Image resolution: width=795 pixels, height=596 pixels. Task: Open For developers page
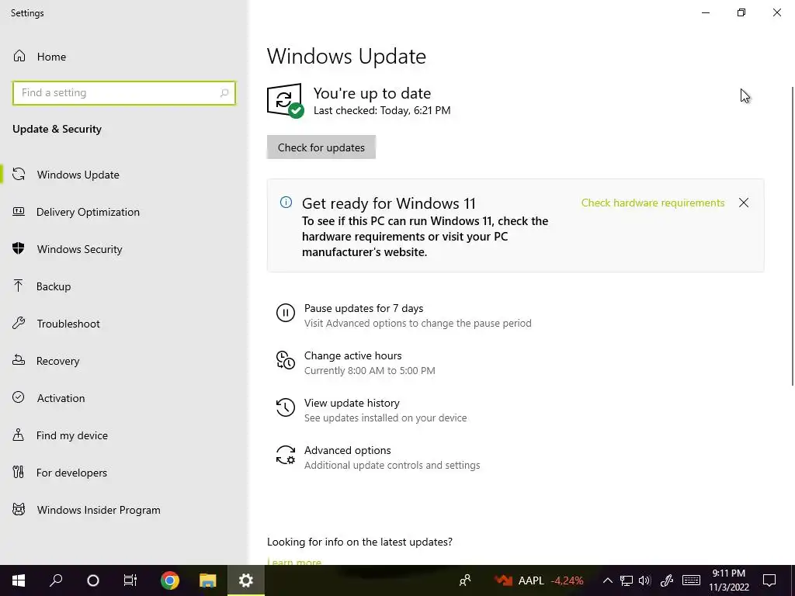[124, 473]
